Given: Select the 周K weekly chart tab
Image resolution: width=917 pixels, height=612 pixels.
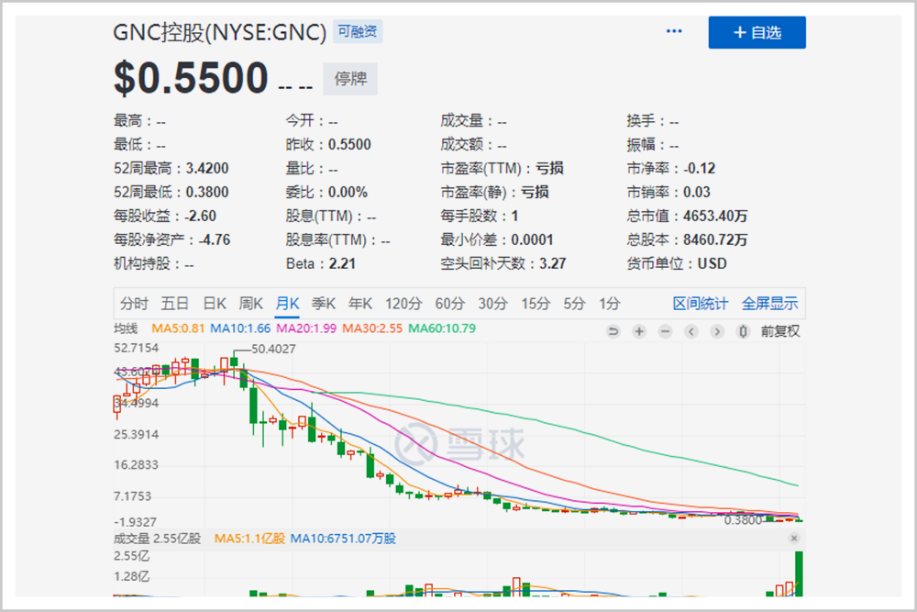Looking at the screenshot, I should (x=251, y=304).
